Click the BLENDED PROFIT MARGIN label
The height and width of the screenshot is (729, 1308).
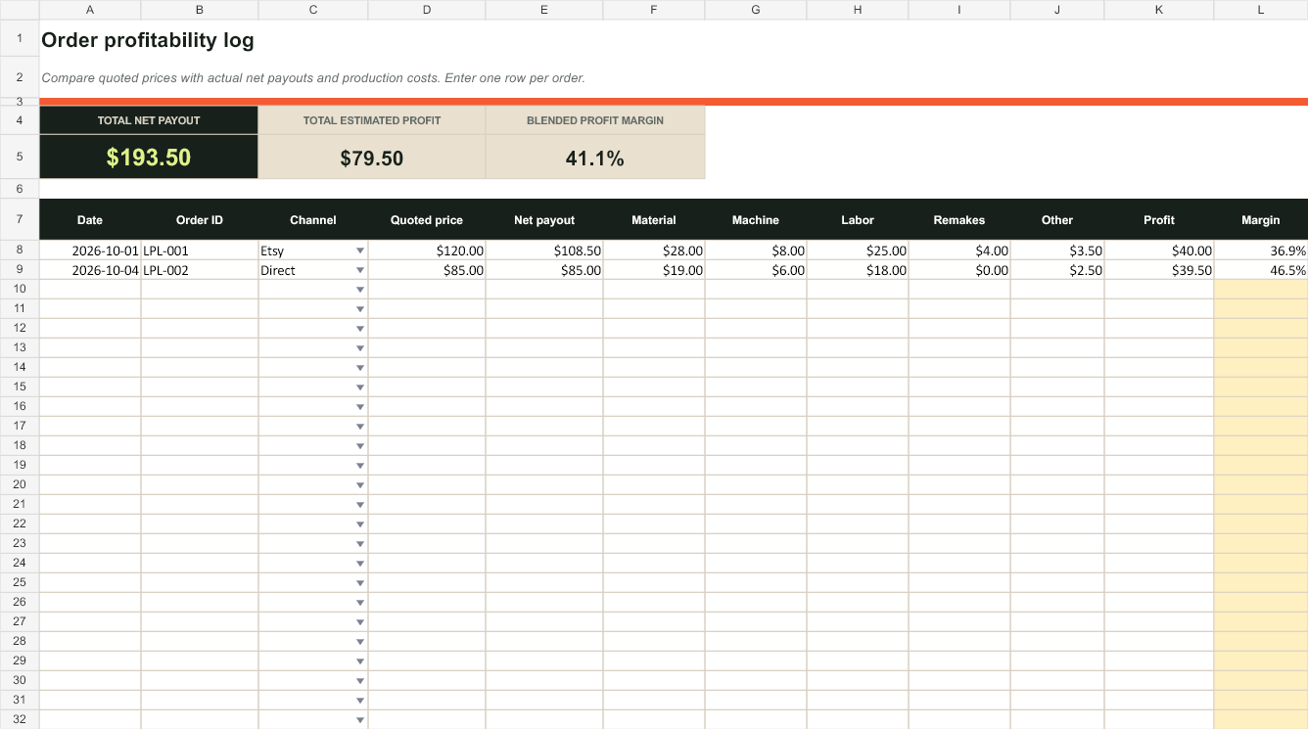tap(595, 120)
